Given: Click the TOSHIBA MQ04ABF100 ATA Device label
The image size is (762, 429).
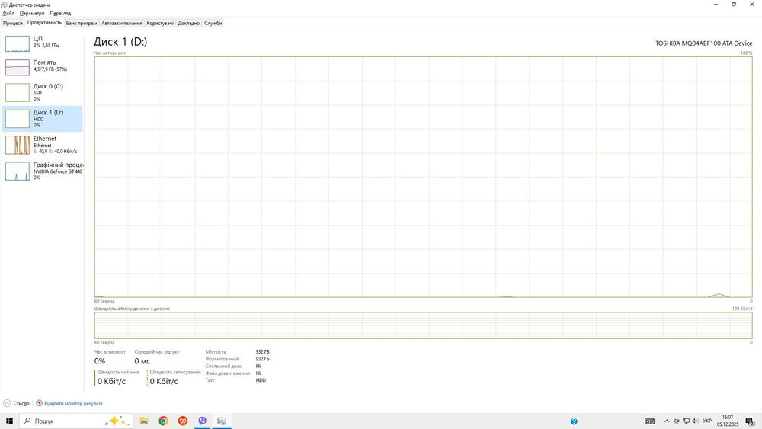Looking at the screenshot, I should tap(703, 43).
